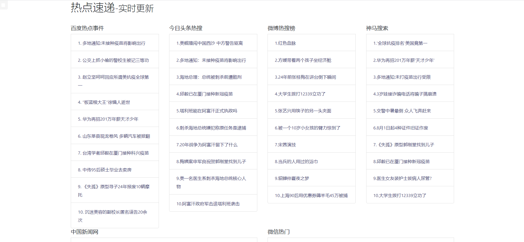Open '24年前张桂梅在讲台倒下瞬间'
Viewport: 524px width, 242px height.
(305, 77)
